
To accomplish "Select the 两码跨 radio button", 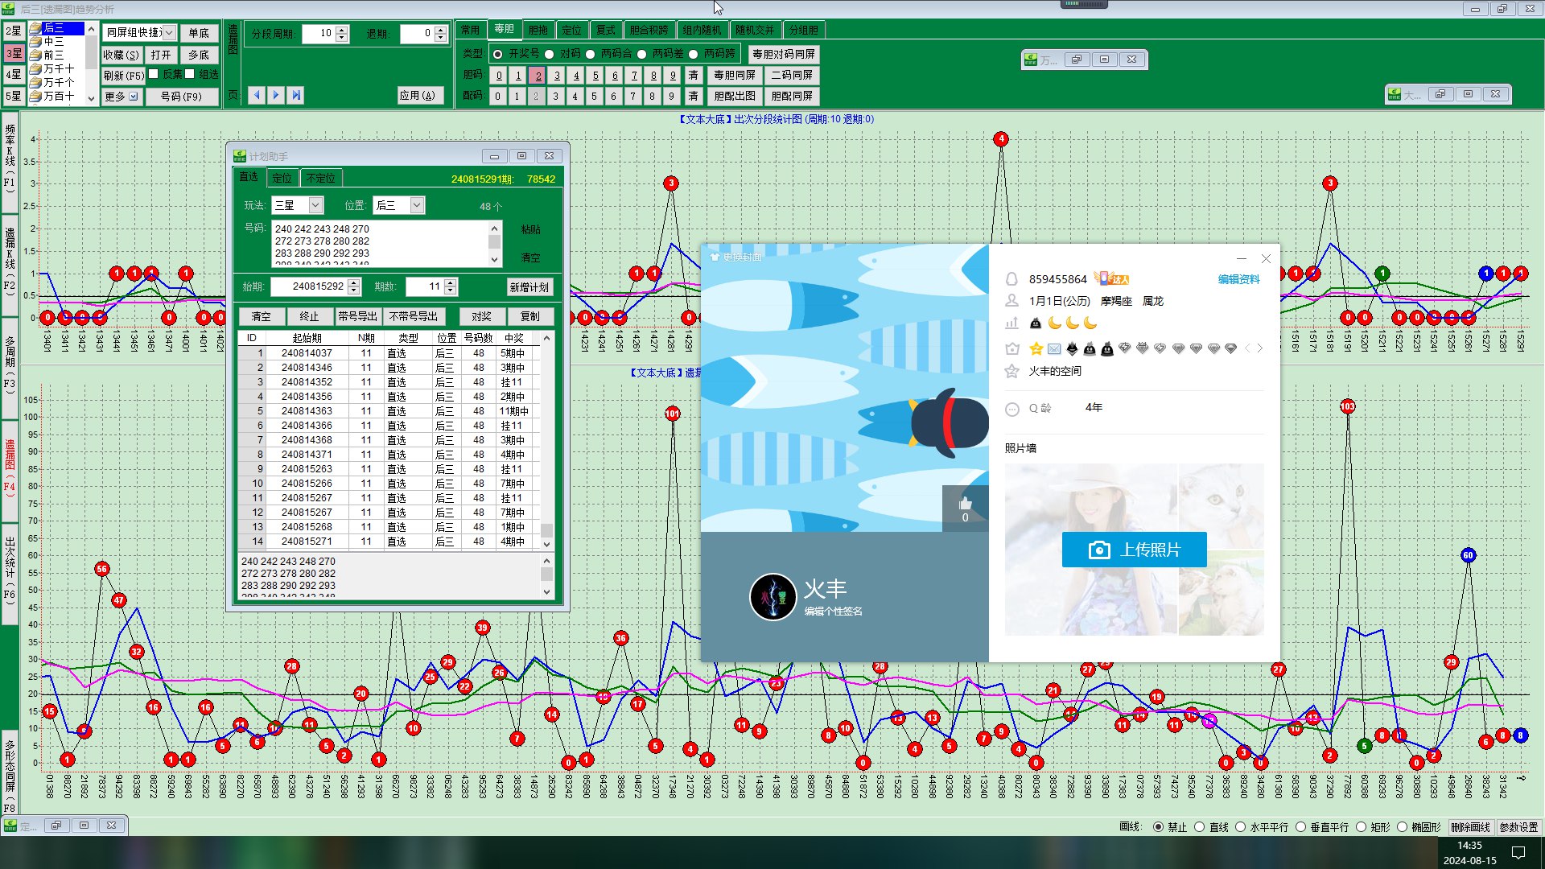I will click(693, 54).
